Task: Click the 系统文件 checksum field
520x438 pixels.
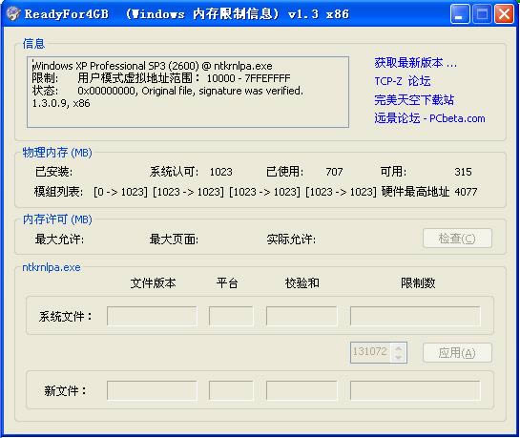Action: [x=302, y=316]
